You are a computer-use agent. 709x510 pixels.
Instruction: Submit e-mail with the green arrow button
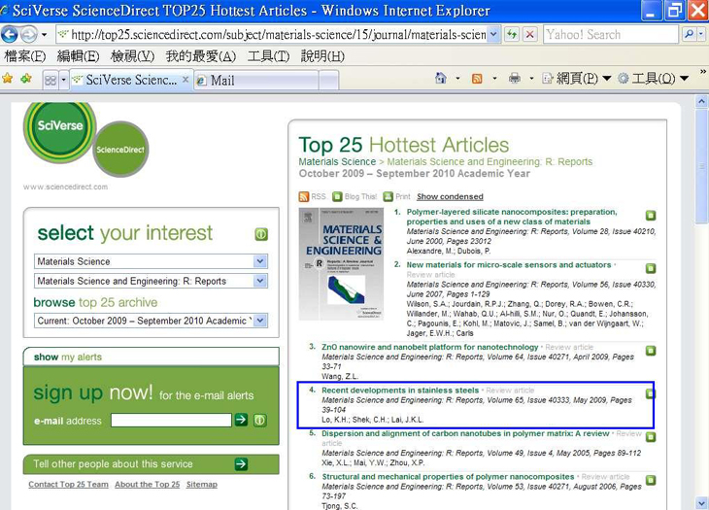click(x=241, y=420)
